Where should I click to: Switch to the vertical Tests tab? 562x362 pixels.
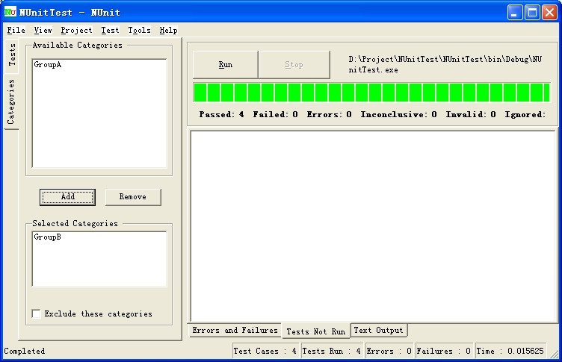11,56
